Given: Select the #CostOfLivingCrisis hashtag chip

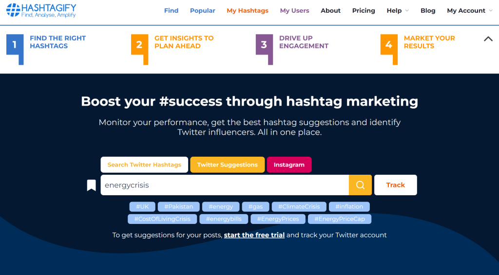Looking at the screenshot, I should coord(162,219).
